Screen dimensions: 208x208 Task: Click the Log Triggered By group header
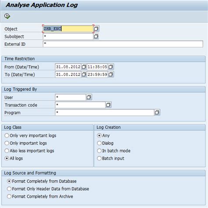(104, 89)
